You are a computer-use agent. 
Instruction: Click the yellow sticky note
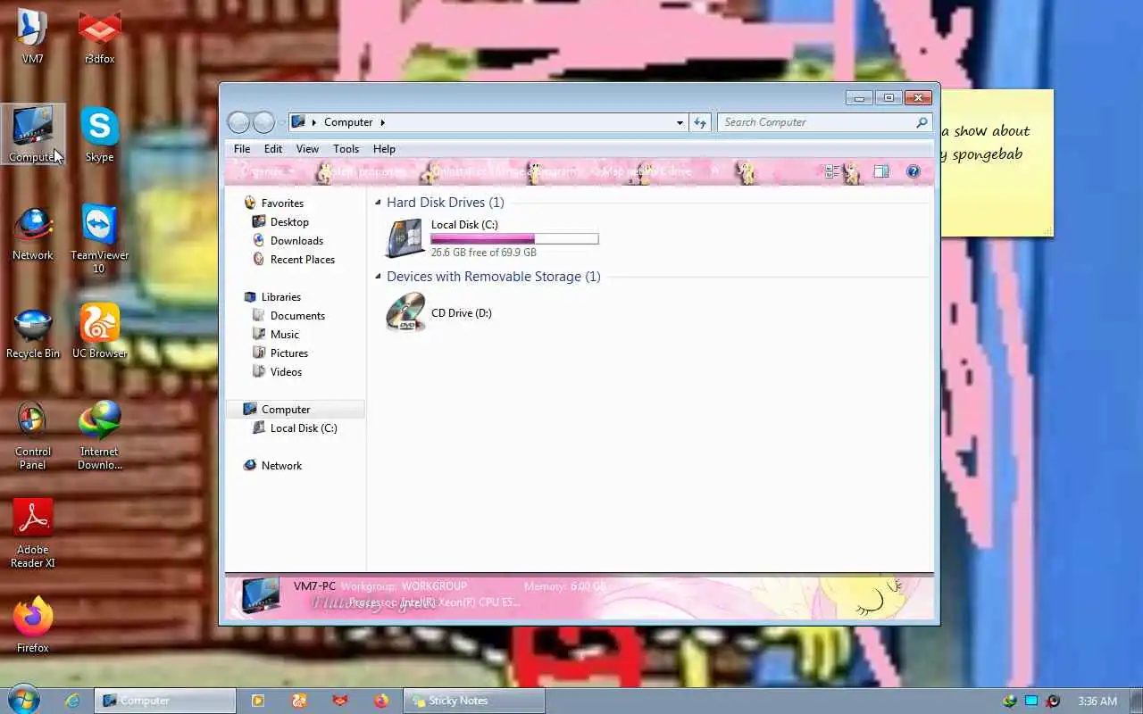coord(997,162)
